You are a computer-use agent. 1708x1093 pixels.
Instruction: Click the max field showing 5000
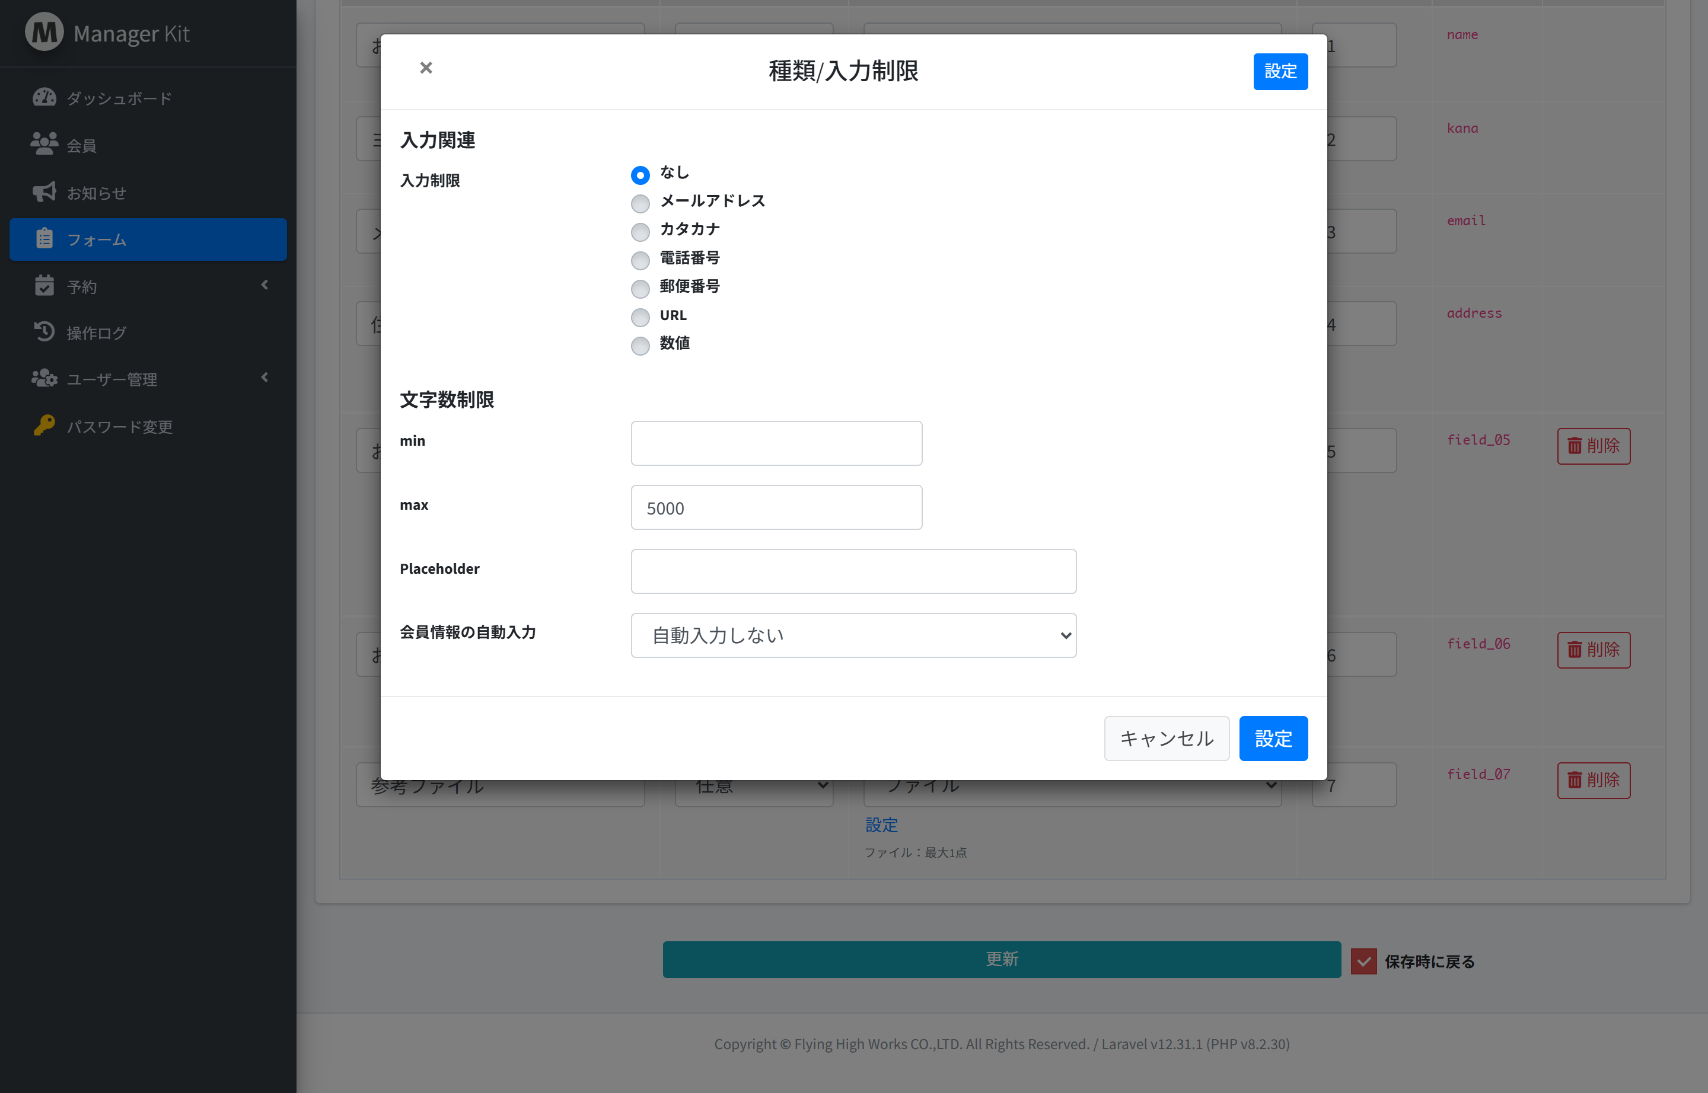(x=776, y=507)
